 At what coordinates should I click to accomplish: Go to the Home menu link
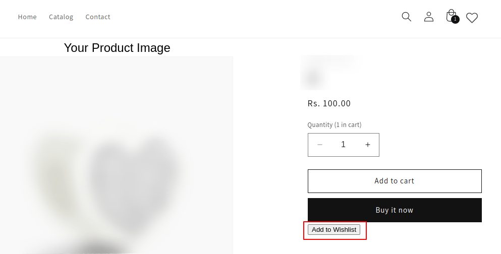pyautogui.click(x=27, y=17)
